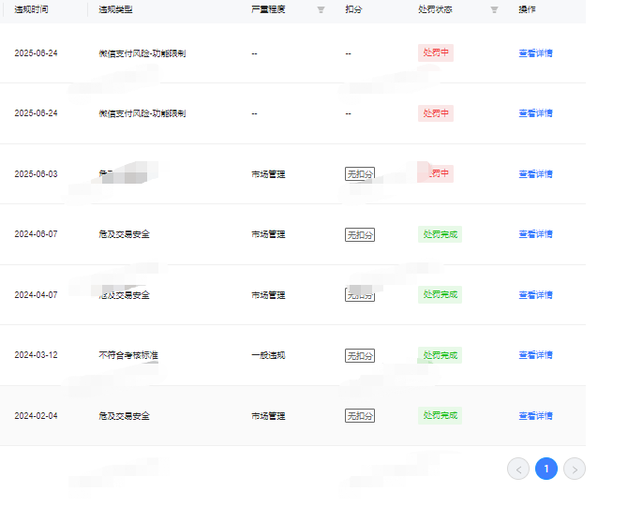Click 查看详情 in the first table row
628x507 pixels.
535,53
